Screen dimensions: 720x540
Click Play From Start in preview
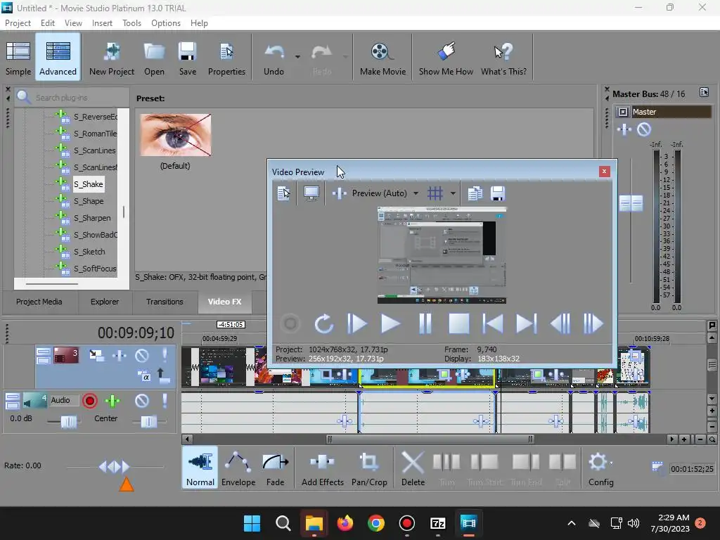pyautogui.click(x=356, y=323)
